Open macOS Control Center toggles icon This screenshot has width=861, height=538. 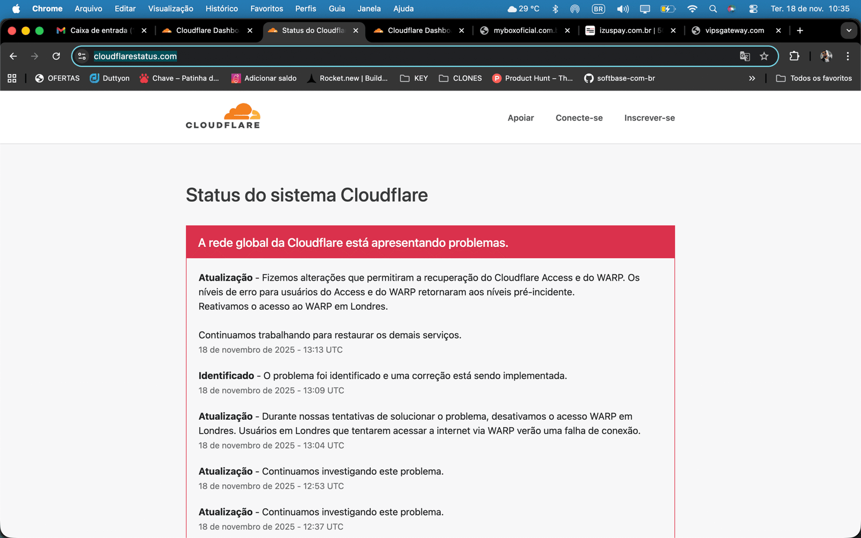tap(753, 9)
